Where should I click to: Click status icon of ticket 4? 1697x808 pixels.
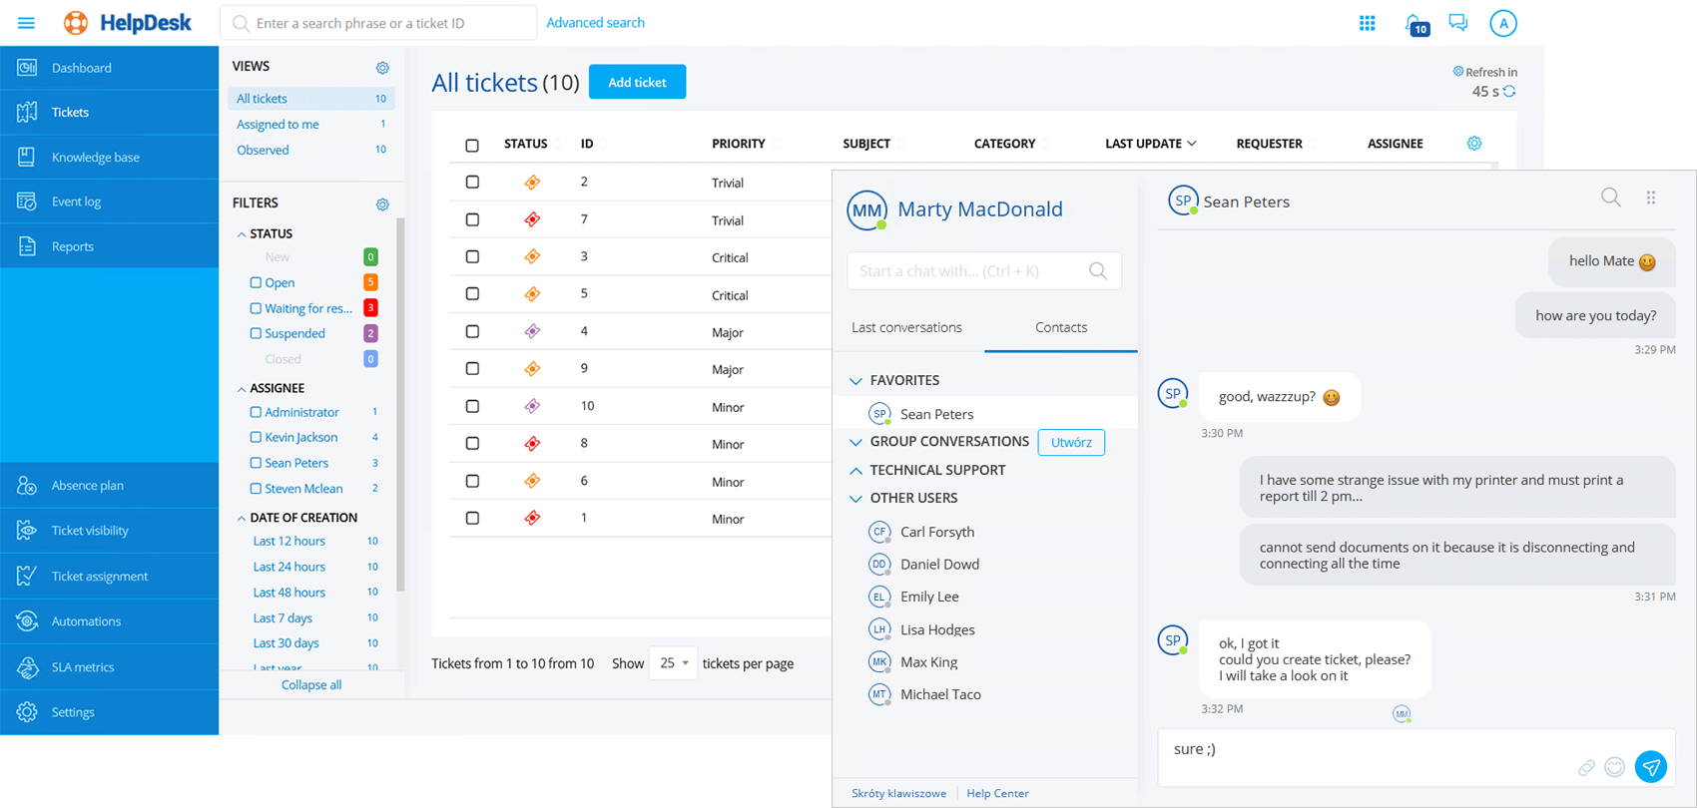pos(532,331)
